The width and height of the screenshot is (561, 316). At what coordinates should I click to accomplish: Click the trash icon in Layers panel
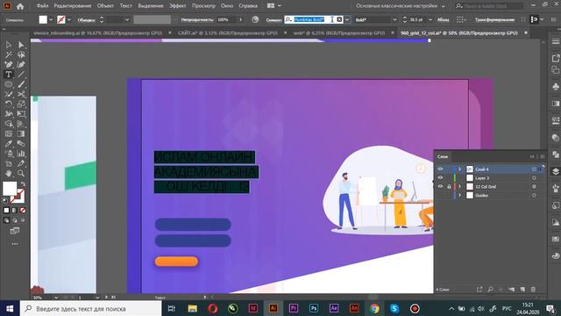[533, 289]
